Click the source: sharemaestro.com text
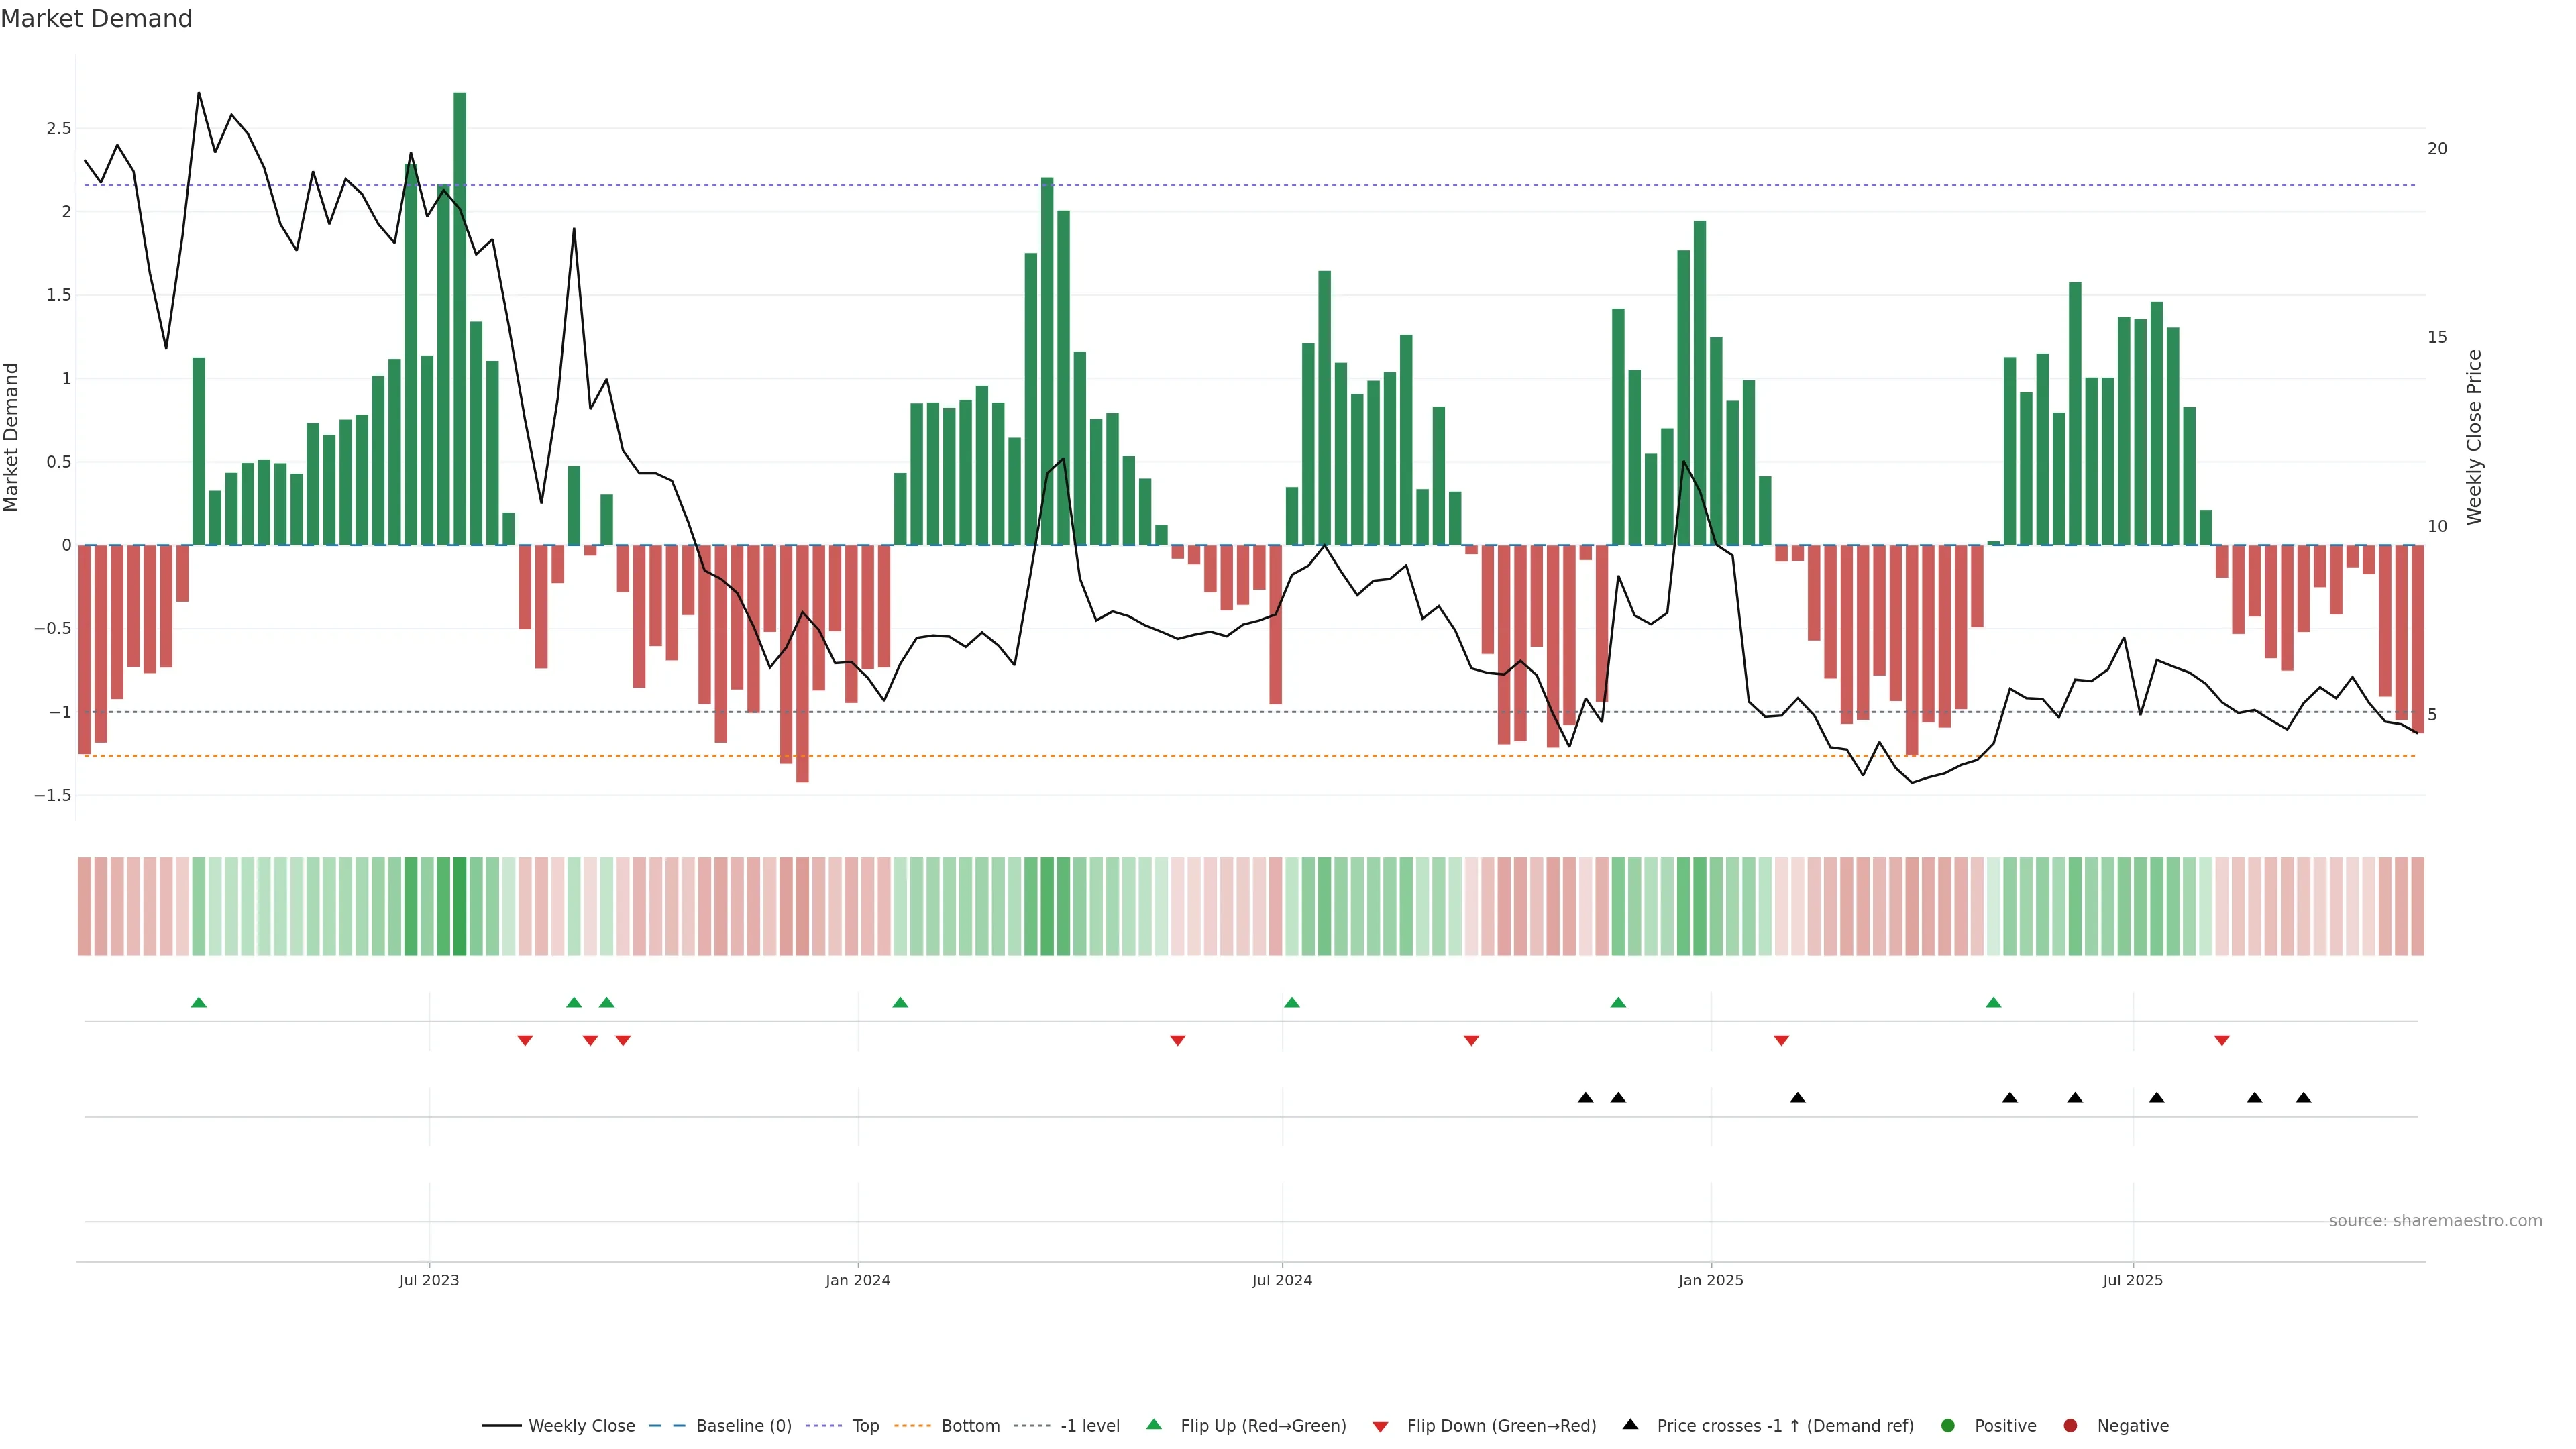 [2435, 1220]
